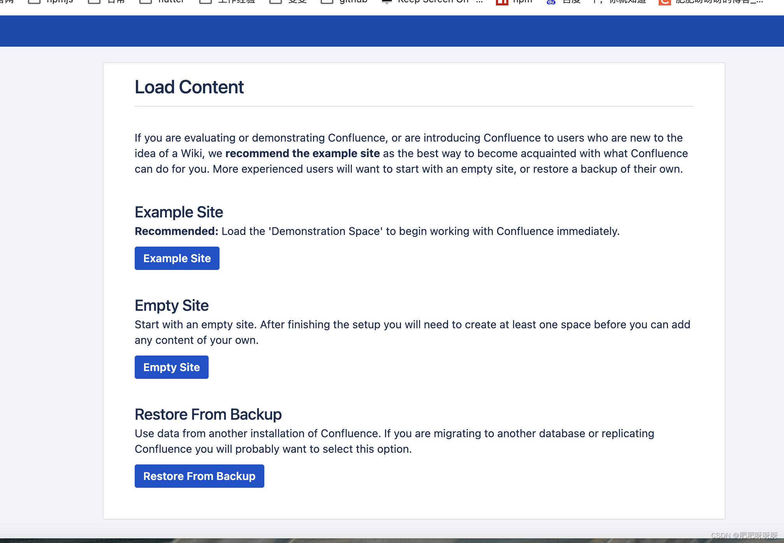
Task: Click the blue Example Site button
Action: coord(177,258)
